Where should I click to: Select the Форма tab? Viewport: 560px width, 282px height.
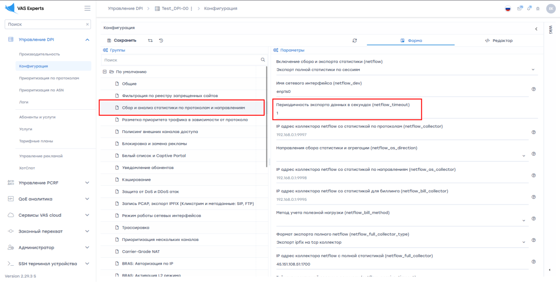click(x=411, y=41)
